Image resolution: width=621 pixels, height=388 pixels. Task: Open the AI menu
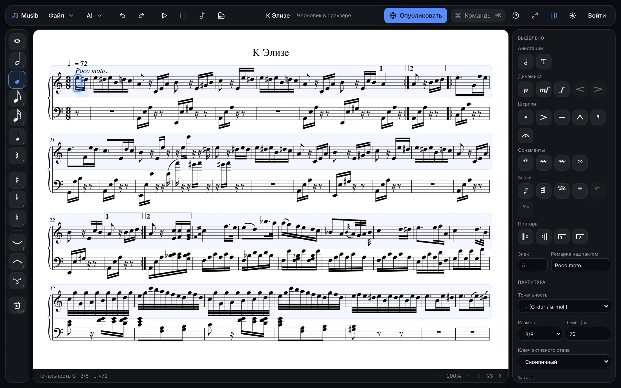pos(94,16)
